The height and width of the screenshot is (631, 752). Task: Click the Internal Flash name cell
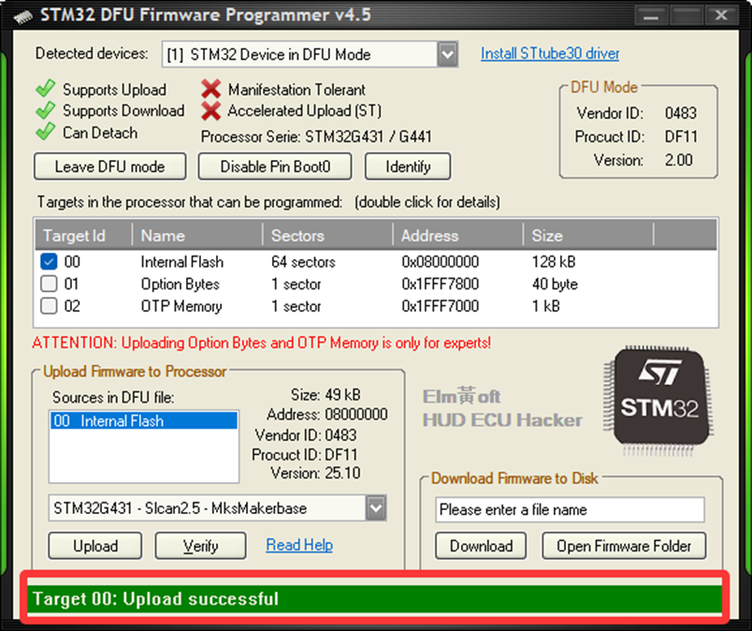coord(182,262)
